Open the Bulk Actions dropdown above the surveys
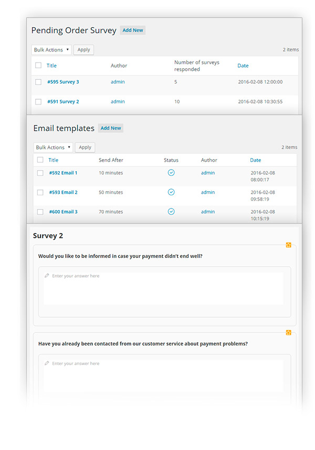The width and height of the screenshot is (315, 450). point(50,49)
